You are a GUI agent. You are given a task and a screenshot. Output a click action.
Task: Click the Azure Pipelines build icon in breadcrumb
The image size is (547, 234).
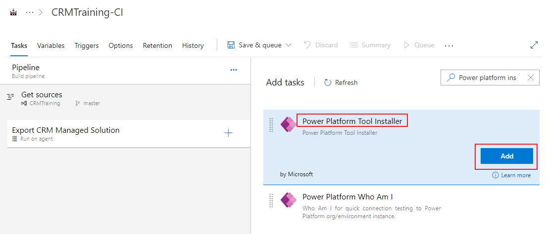[x=13, y=13]
